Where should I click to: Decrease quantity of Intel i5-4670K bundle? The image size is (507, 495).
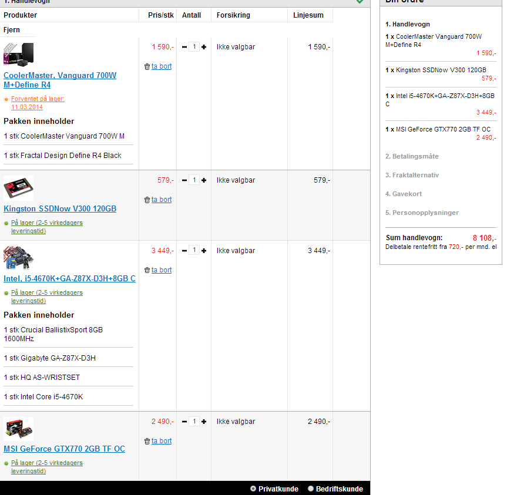click(184, 250)
